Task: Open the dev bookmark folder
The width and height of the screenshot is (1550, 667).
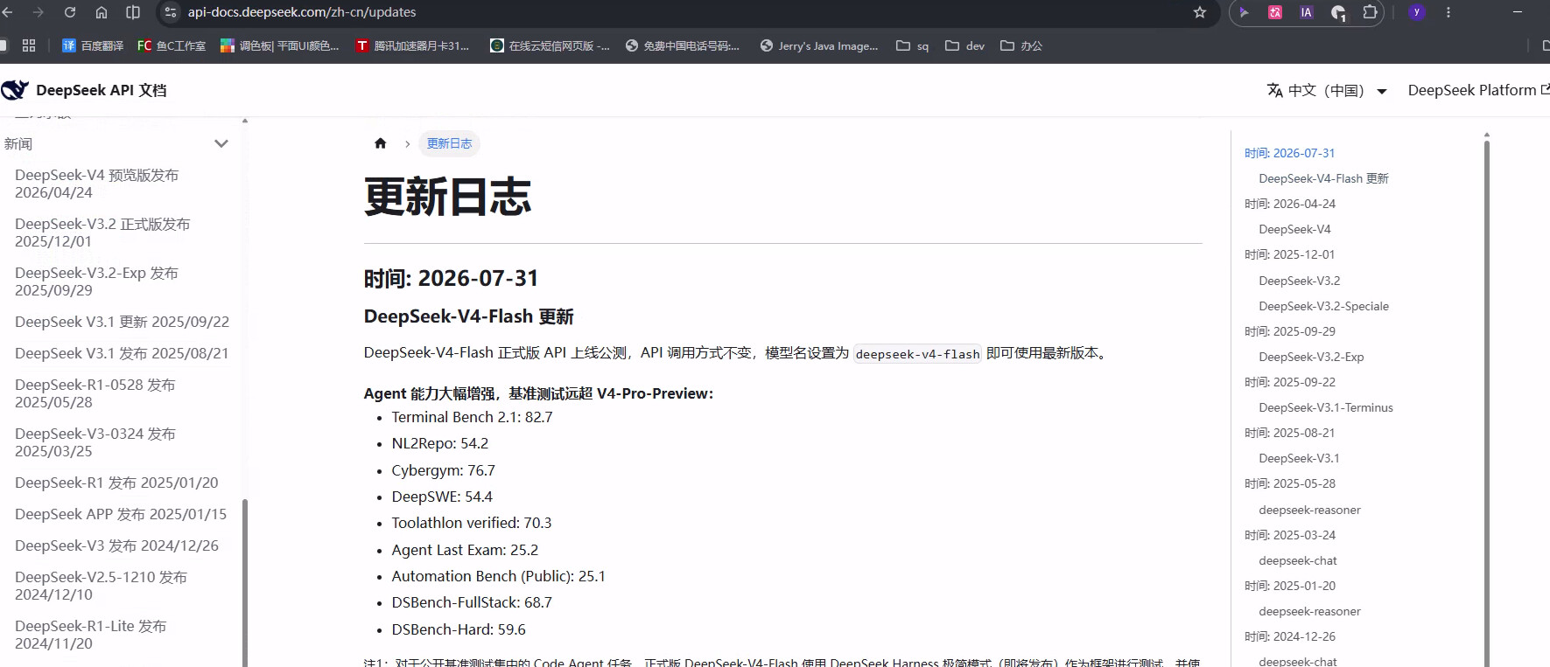Action: [965, 45]
